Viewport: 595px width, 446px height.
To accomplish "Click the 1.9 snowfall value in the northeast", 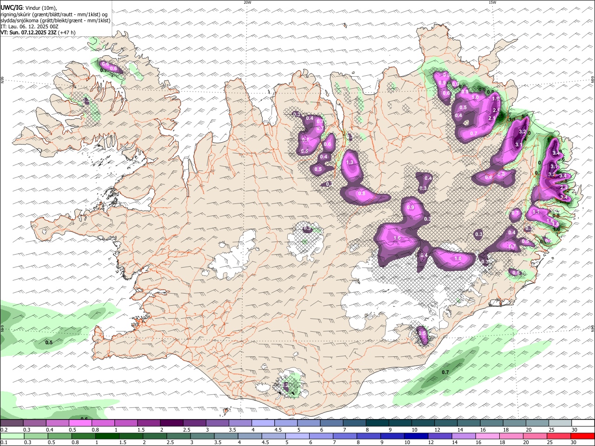I will point(496,98).
